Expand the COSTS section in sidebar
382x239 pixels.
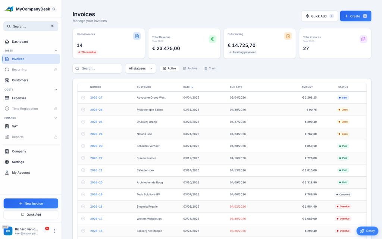coord(56,90)
